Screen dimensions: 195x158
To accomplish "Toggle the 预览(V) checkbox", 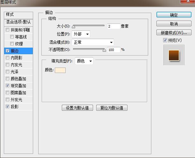I will (x=165, y=40).
